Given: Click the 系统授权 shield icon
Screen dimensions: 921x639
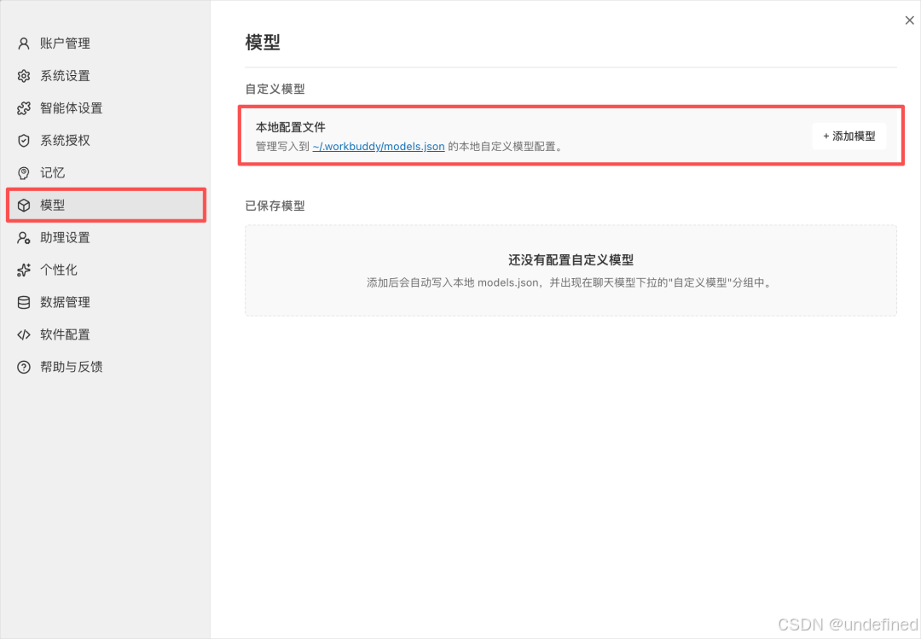Looking at the screenshot, I should (x=24, y=141).
